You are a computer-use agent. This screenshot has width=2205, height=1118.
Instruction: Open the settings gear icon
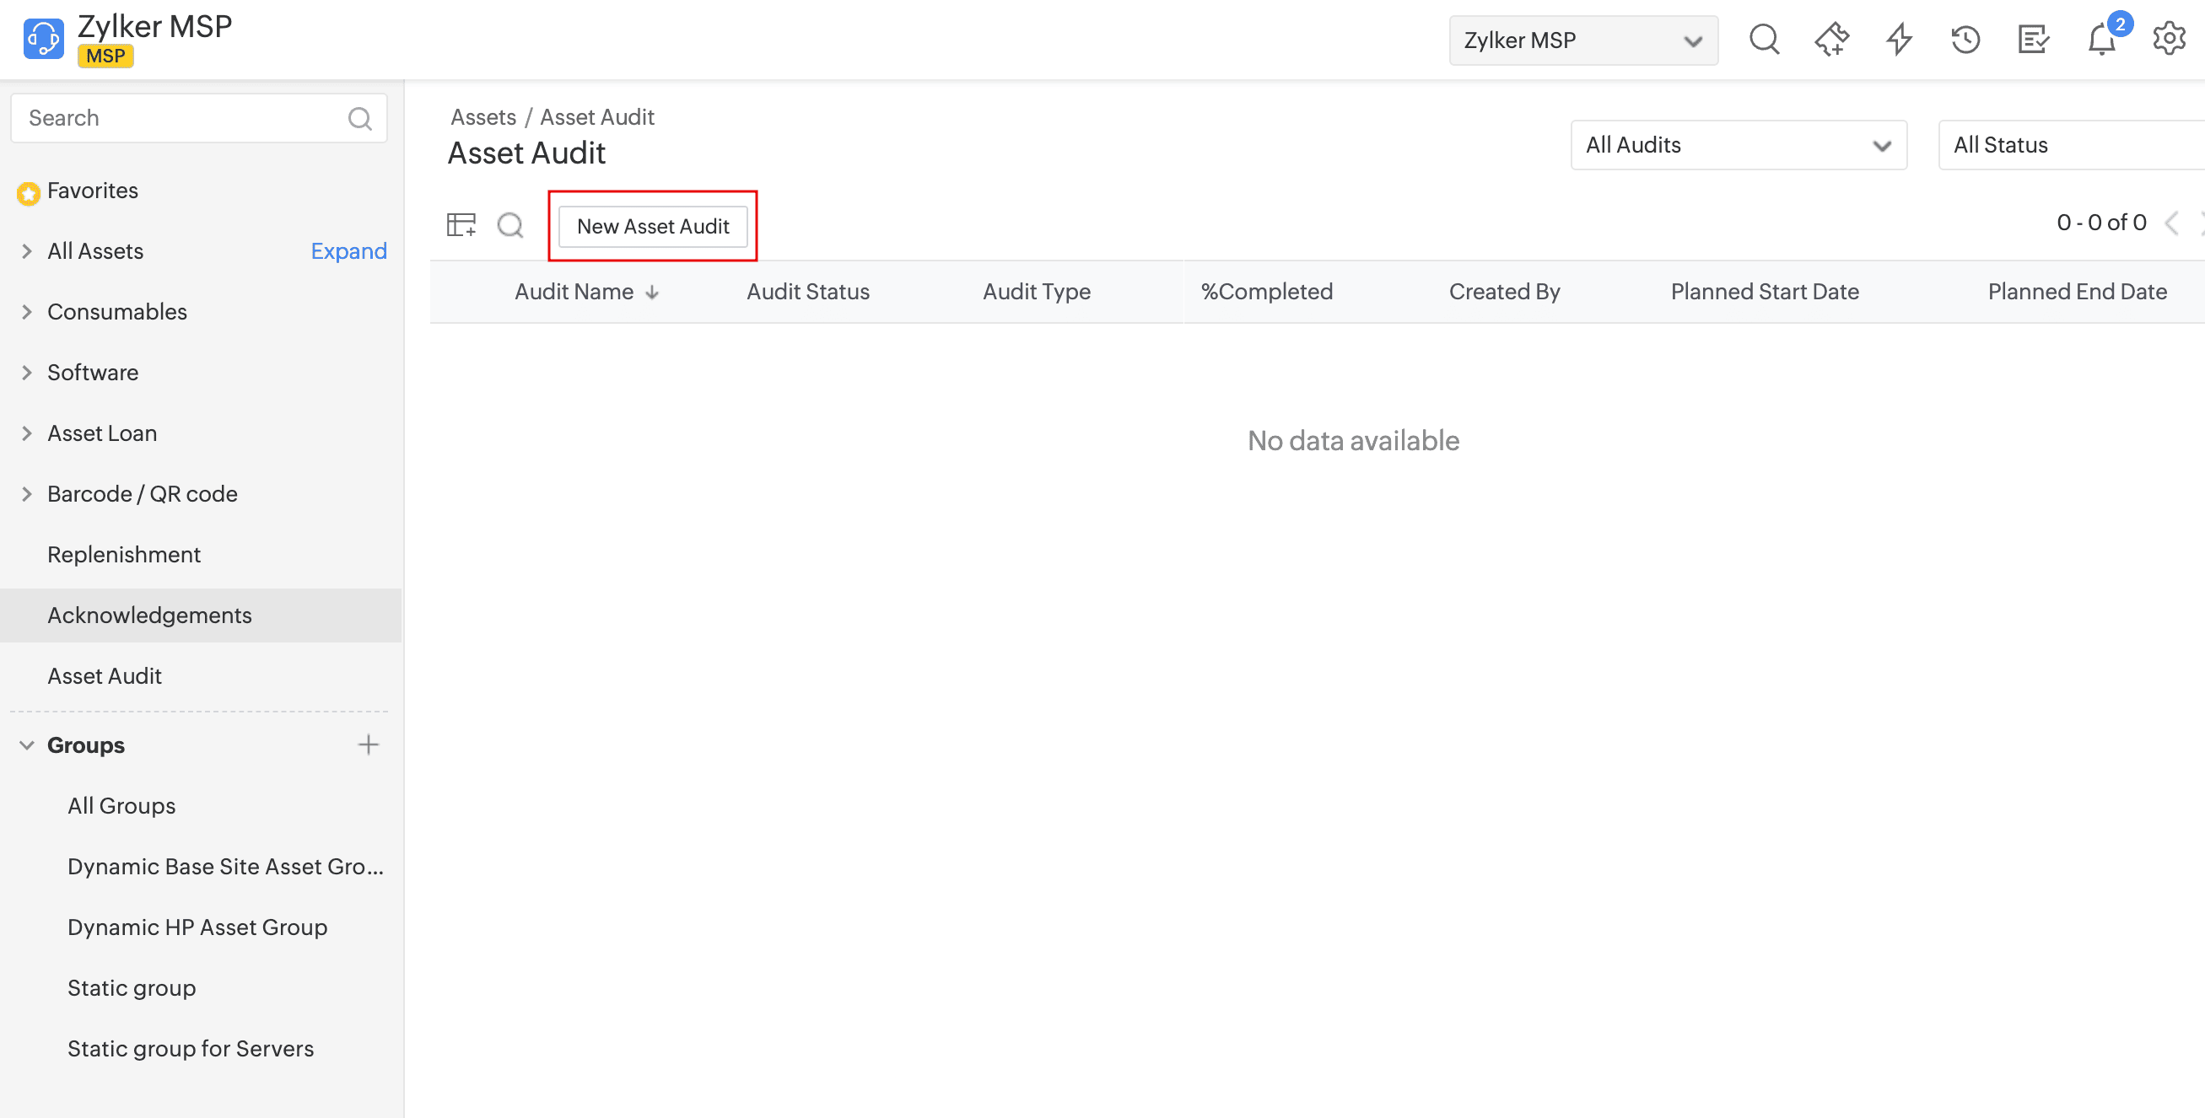pos(2168,40)
